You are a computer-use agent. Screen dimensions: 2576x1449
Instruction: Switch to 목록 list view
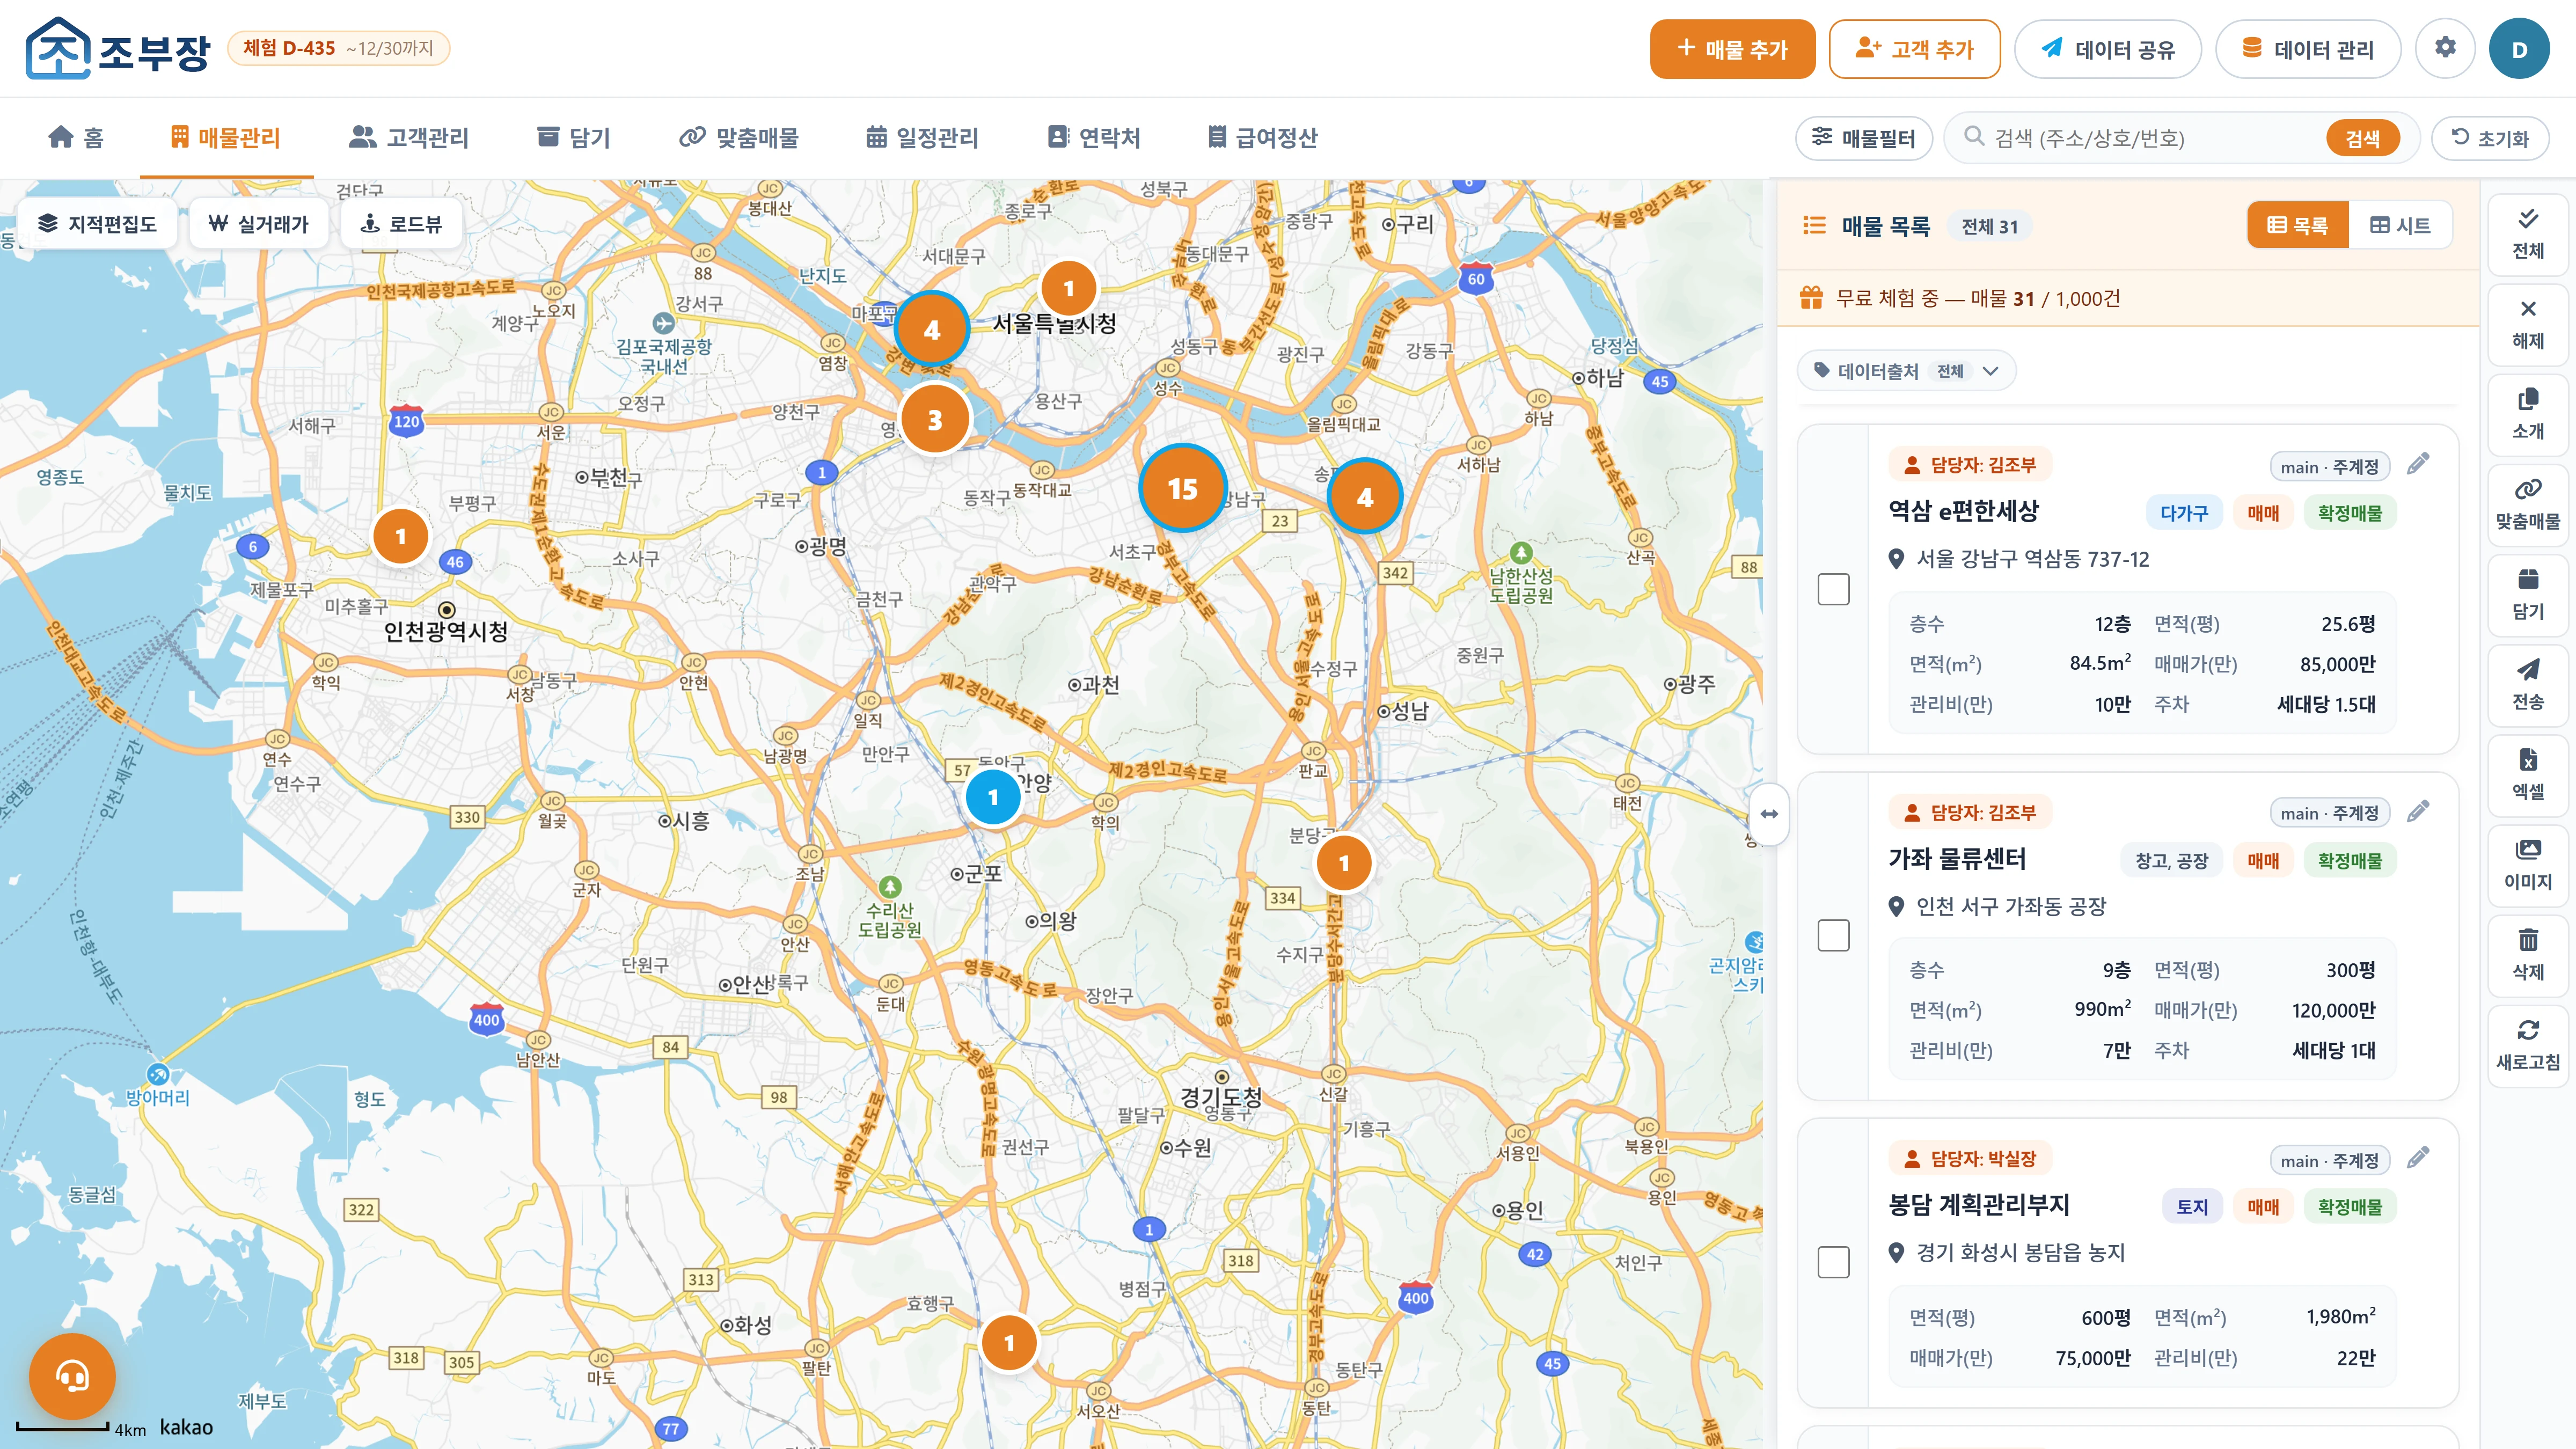(2297, 225)
